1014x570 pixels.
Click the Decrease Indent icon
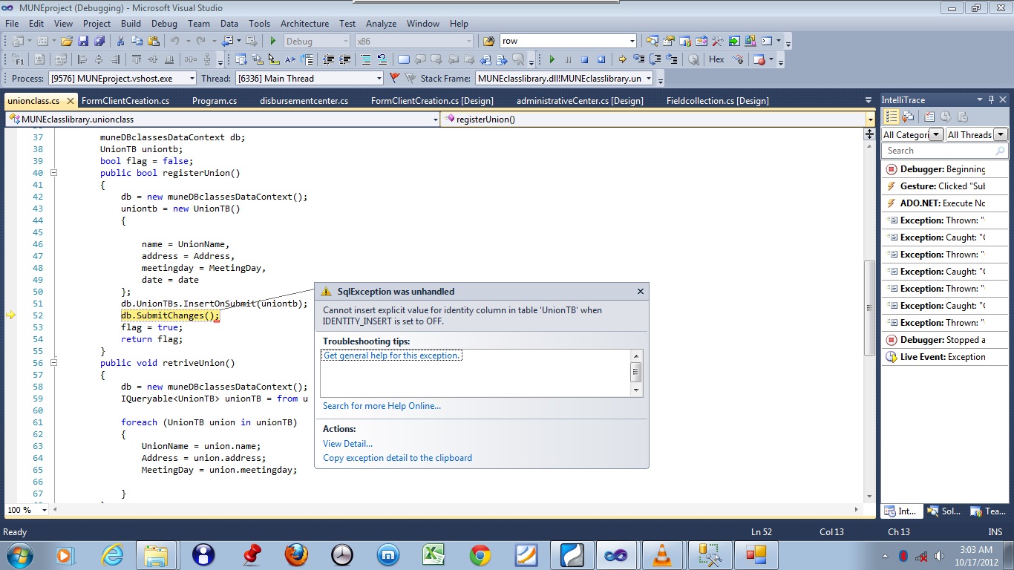tap(328, 59)
